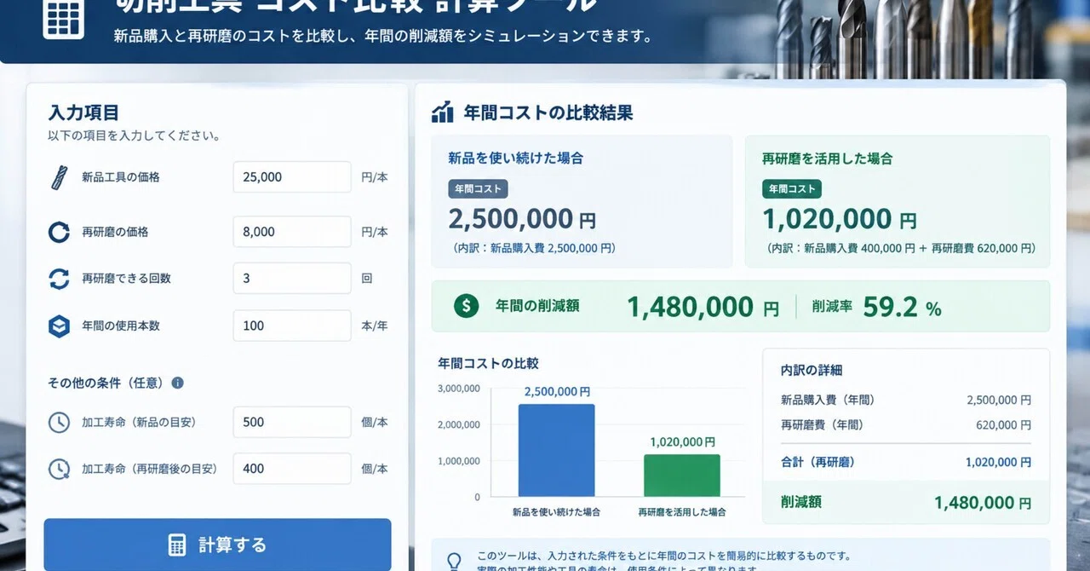Click the 年間の使用本数 input showing 100

coord(292,326)
